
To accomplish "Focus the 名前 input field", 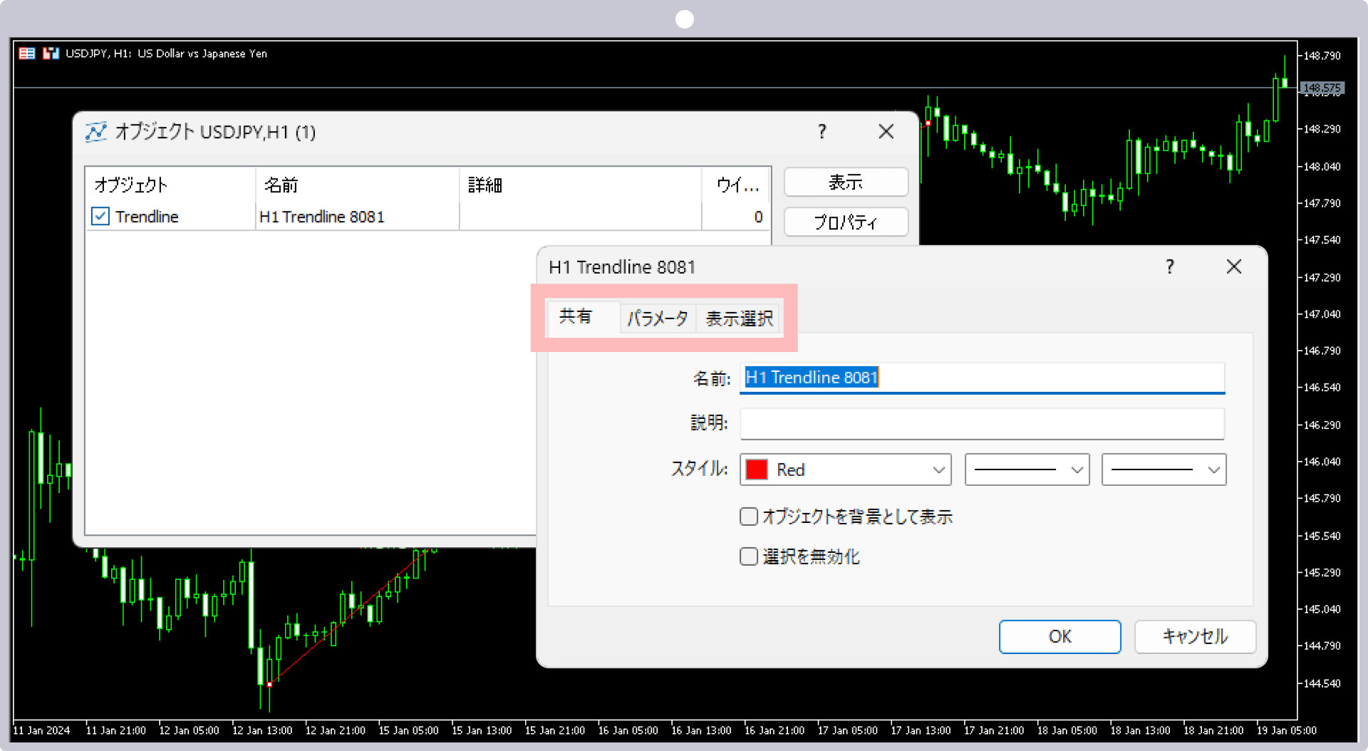I will pyautogui.click(x=982, y=378).
